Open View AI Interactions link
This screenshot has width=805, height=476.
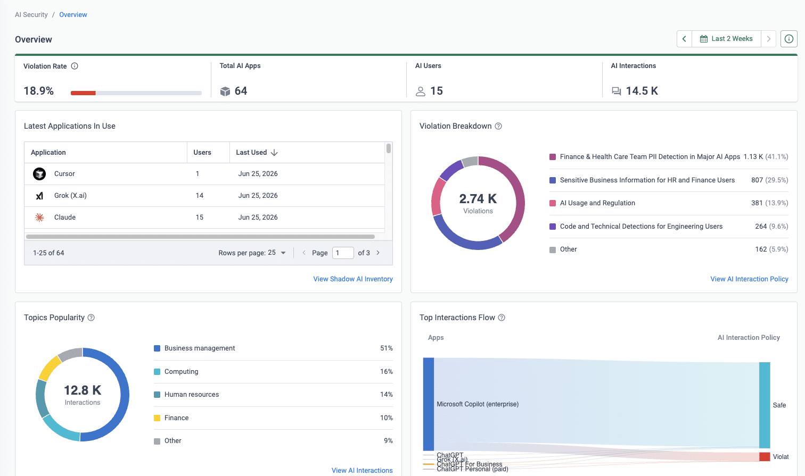(x=362, y=470)
